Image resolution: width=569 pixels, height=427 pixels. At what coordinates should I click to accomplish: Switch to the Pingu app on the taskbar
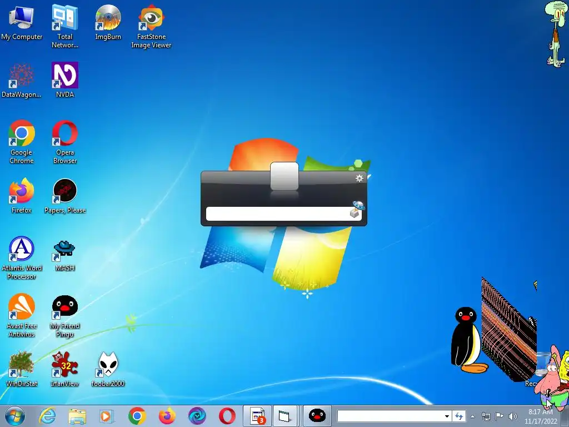point(317,416)
